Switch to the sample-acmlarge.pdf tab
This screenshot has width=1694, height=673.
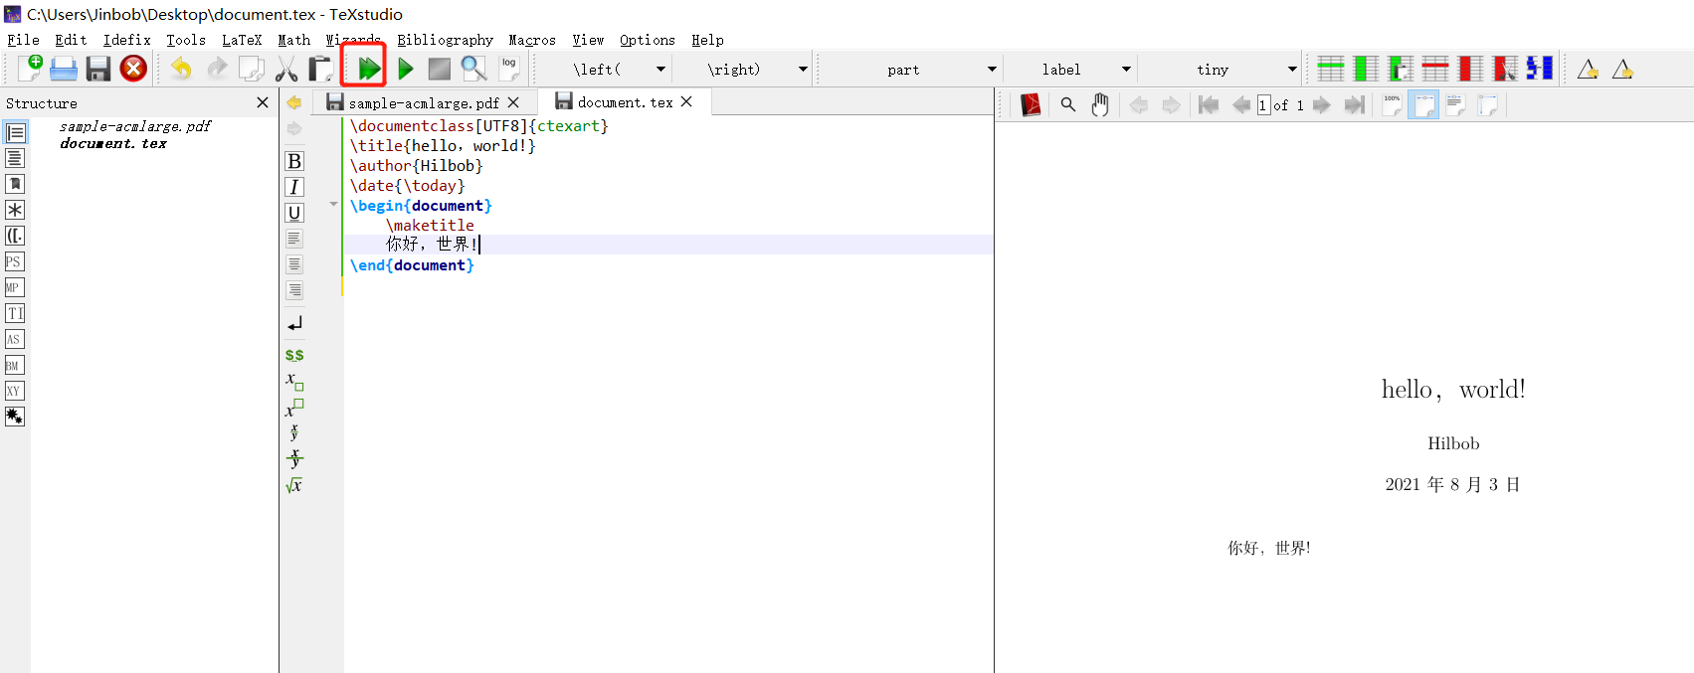tap(424, 102)
